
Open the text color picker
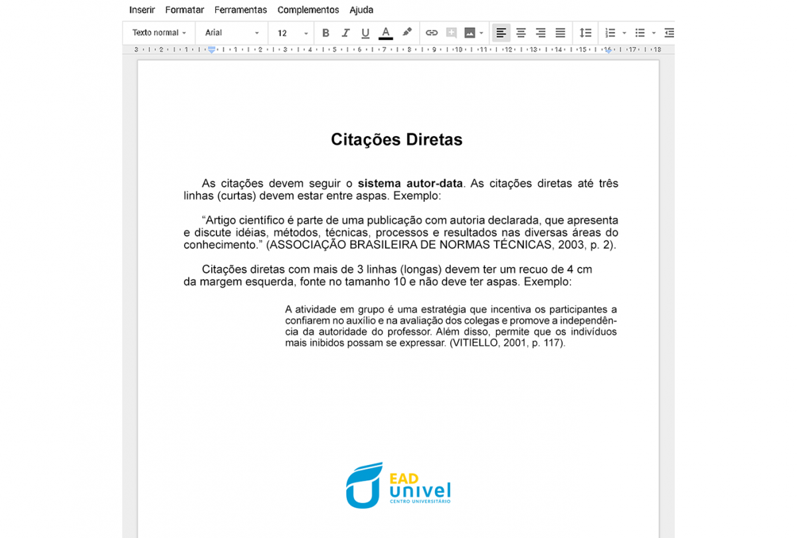pyautogui.click(x=385, y=33)
